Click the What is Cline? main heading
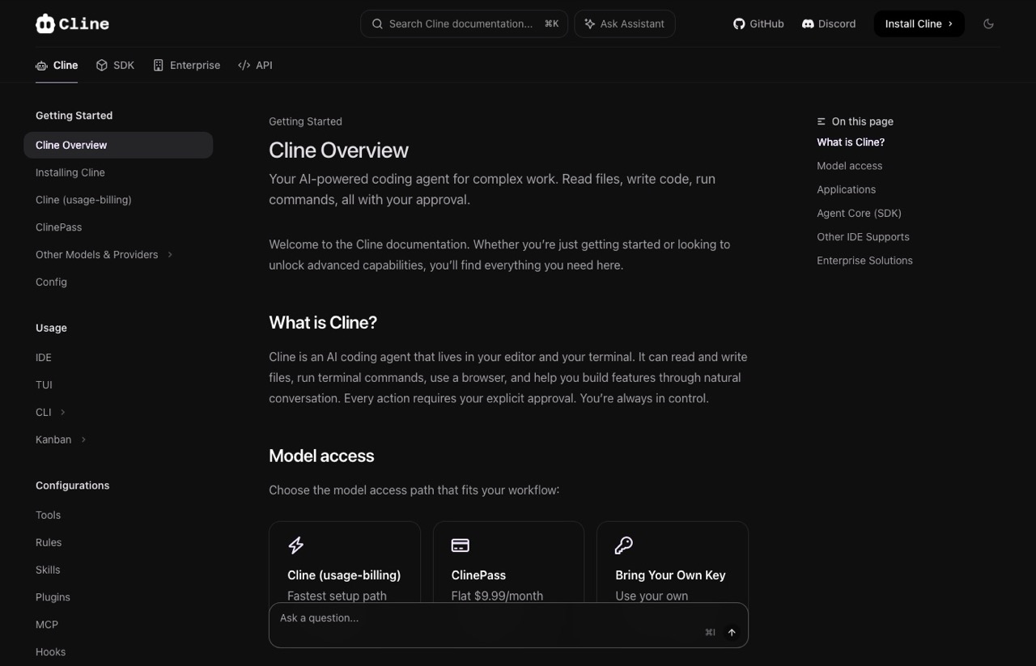The height and width of the screenshot is (666, 1036). point(323,323)
